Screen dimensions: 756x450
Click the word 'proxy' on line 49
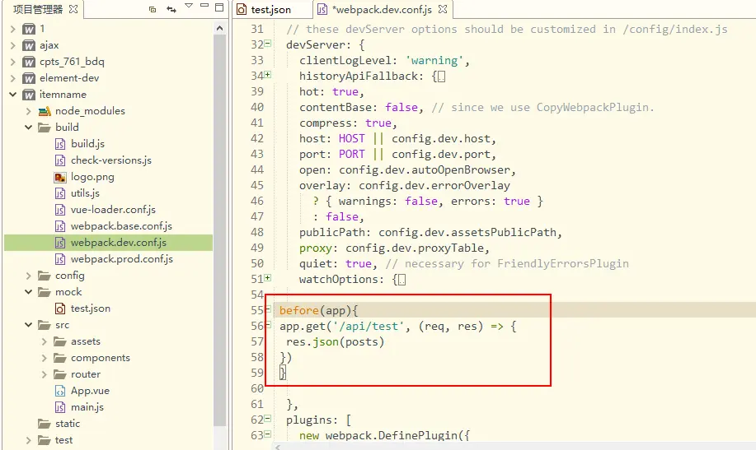pyautogui.click(x=315, y=248)
